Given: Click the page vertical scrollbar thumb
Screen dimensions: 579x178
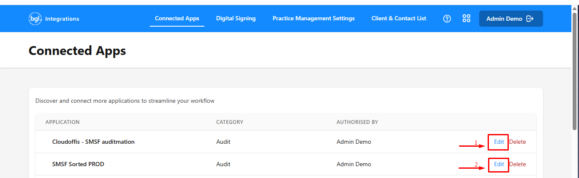Looking at the screenshot, I should coord(575,71).
